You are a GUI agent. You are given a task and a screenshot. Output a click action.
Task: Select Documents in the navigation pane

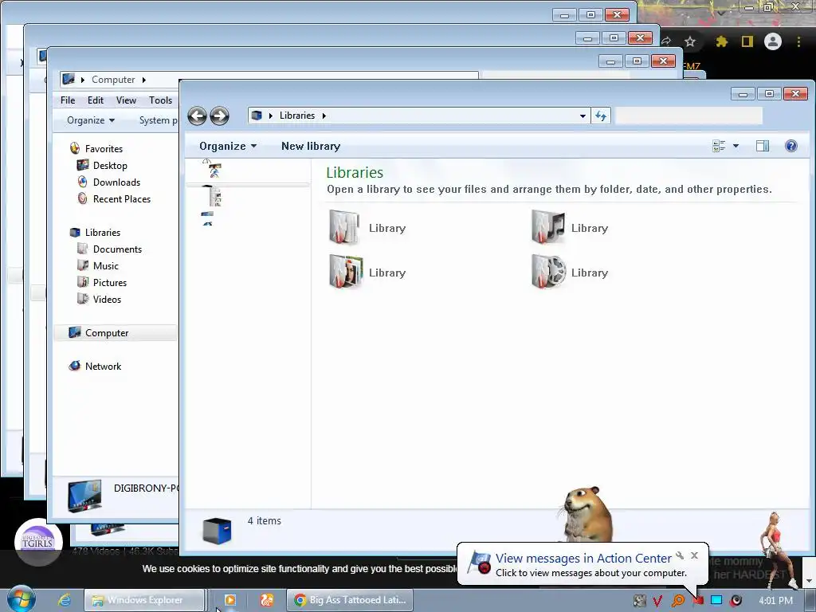(117, 249)
